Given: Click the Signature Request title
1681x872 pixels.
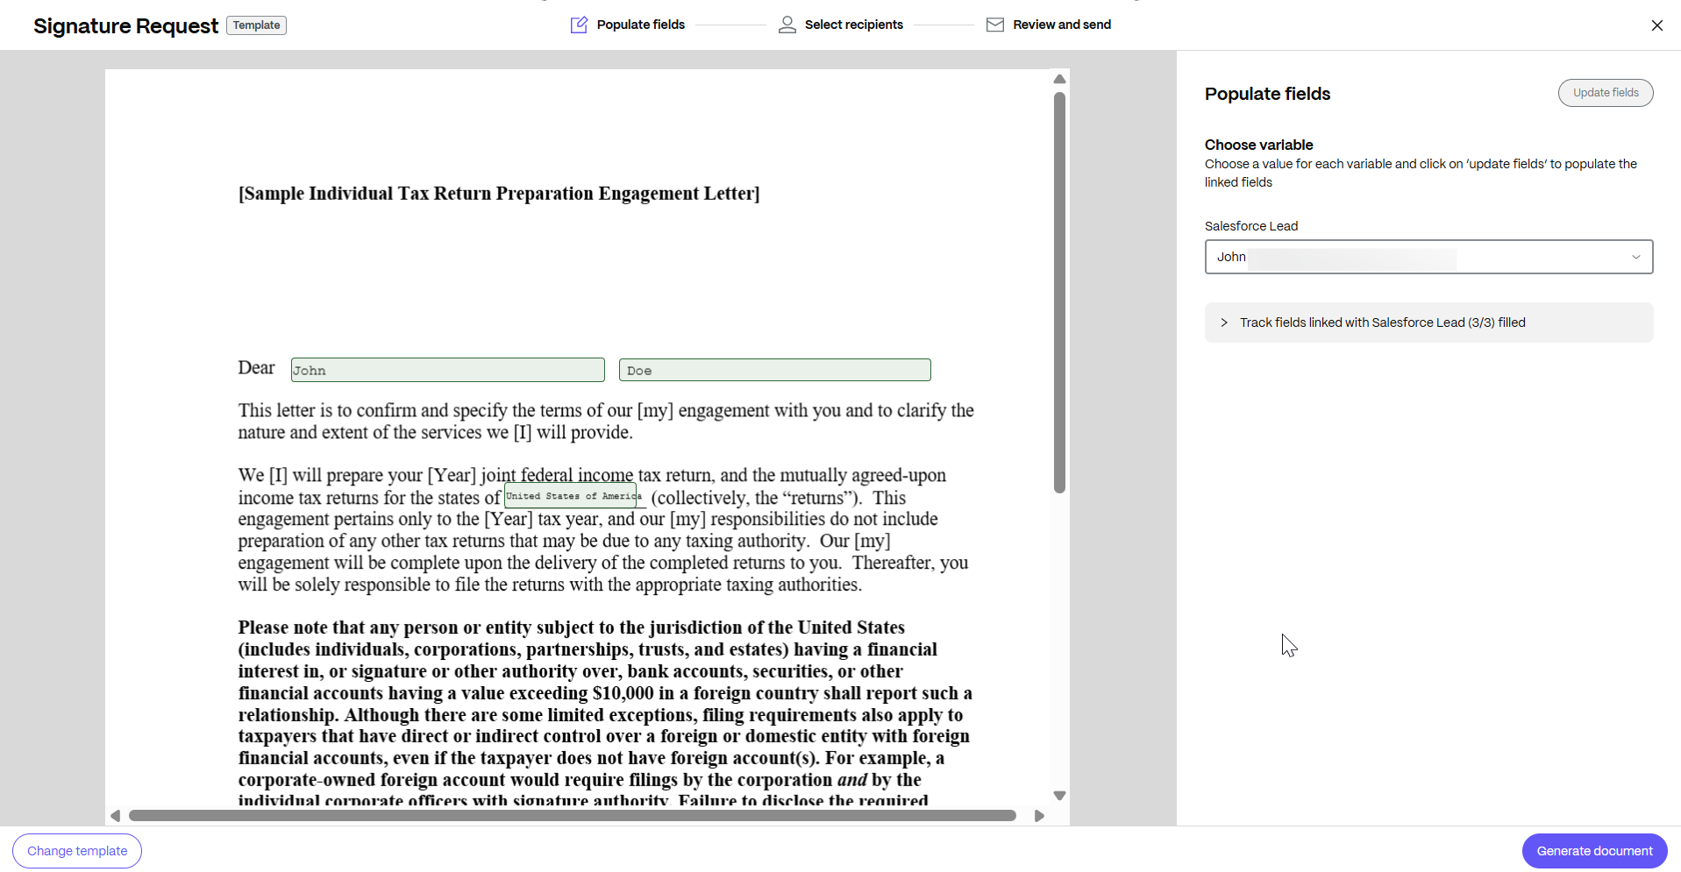Looking at the screenshot, I should coord(125,26).
